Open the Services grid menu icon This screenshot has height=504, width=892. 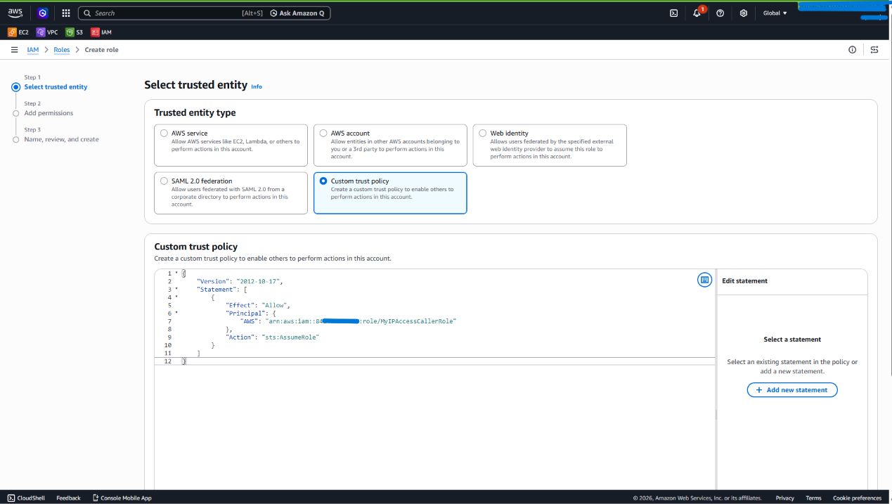click(66, 13)
